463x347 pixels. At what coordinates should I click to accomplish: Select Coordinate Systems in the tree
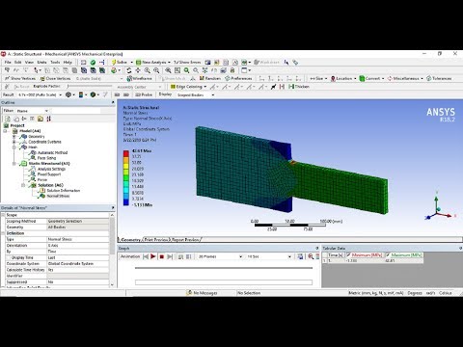point(44,142)
